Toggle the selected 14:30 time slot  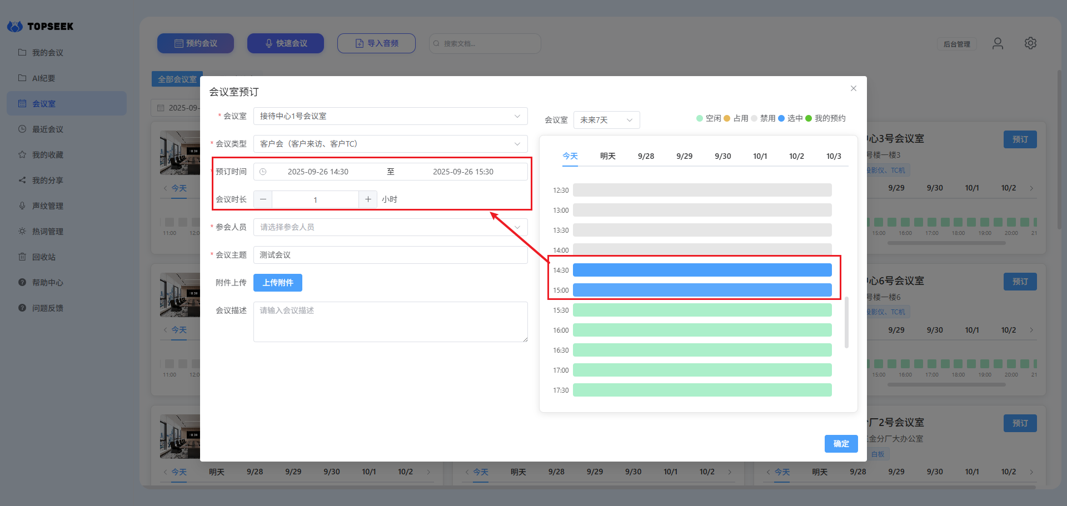pyautogui.click(x=702, y=270)
